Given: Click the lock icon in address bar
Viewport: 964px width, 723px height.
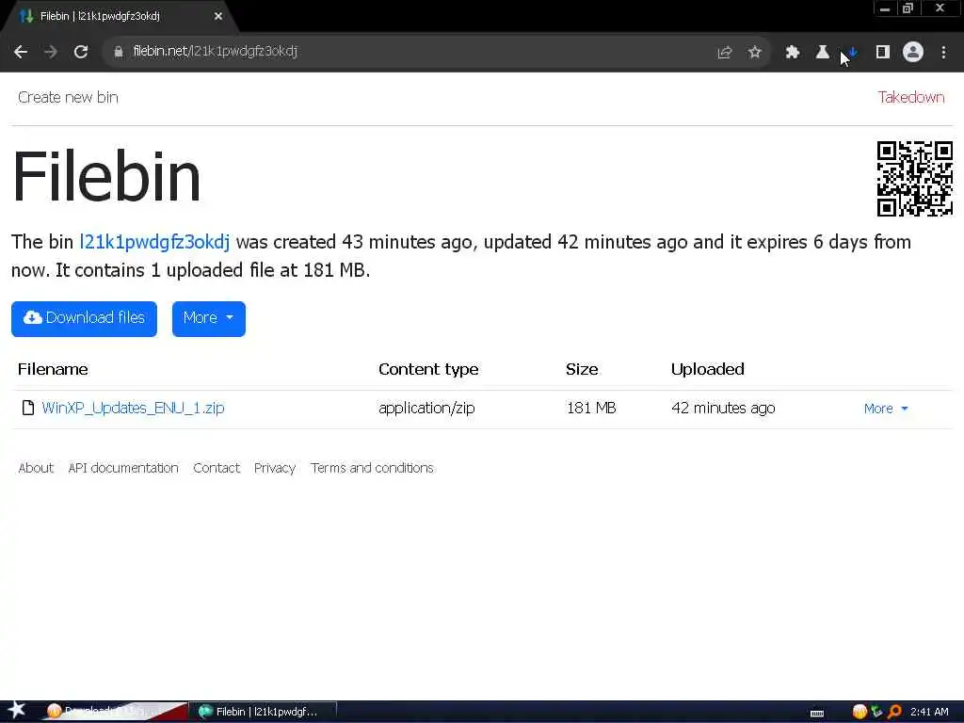Looking at the screenshot, I should [x=119, y=52].
